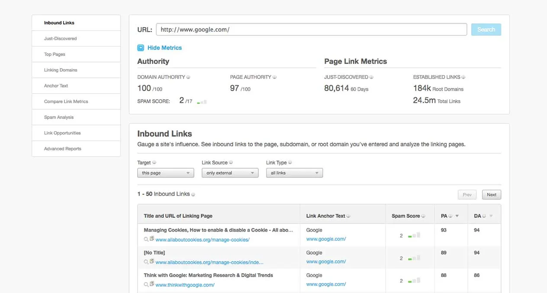Sort by PA using its column arrow
This screenshot has height=293, width=547.
click(457, 216)
